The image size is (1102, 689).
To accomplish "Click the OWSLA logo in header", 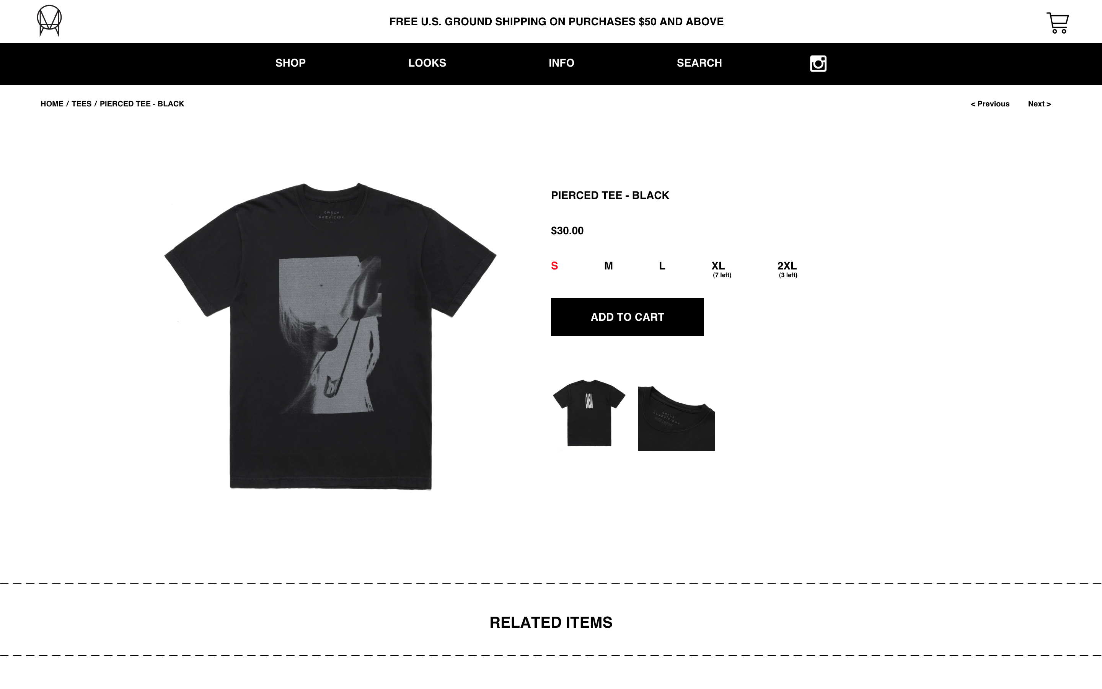I will (49, 21).
